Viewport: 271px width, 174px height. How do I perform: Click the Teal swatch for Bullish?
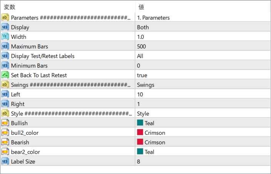[140, 123]
